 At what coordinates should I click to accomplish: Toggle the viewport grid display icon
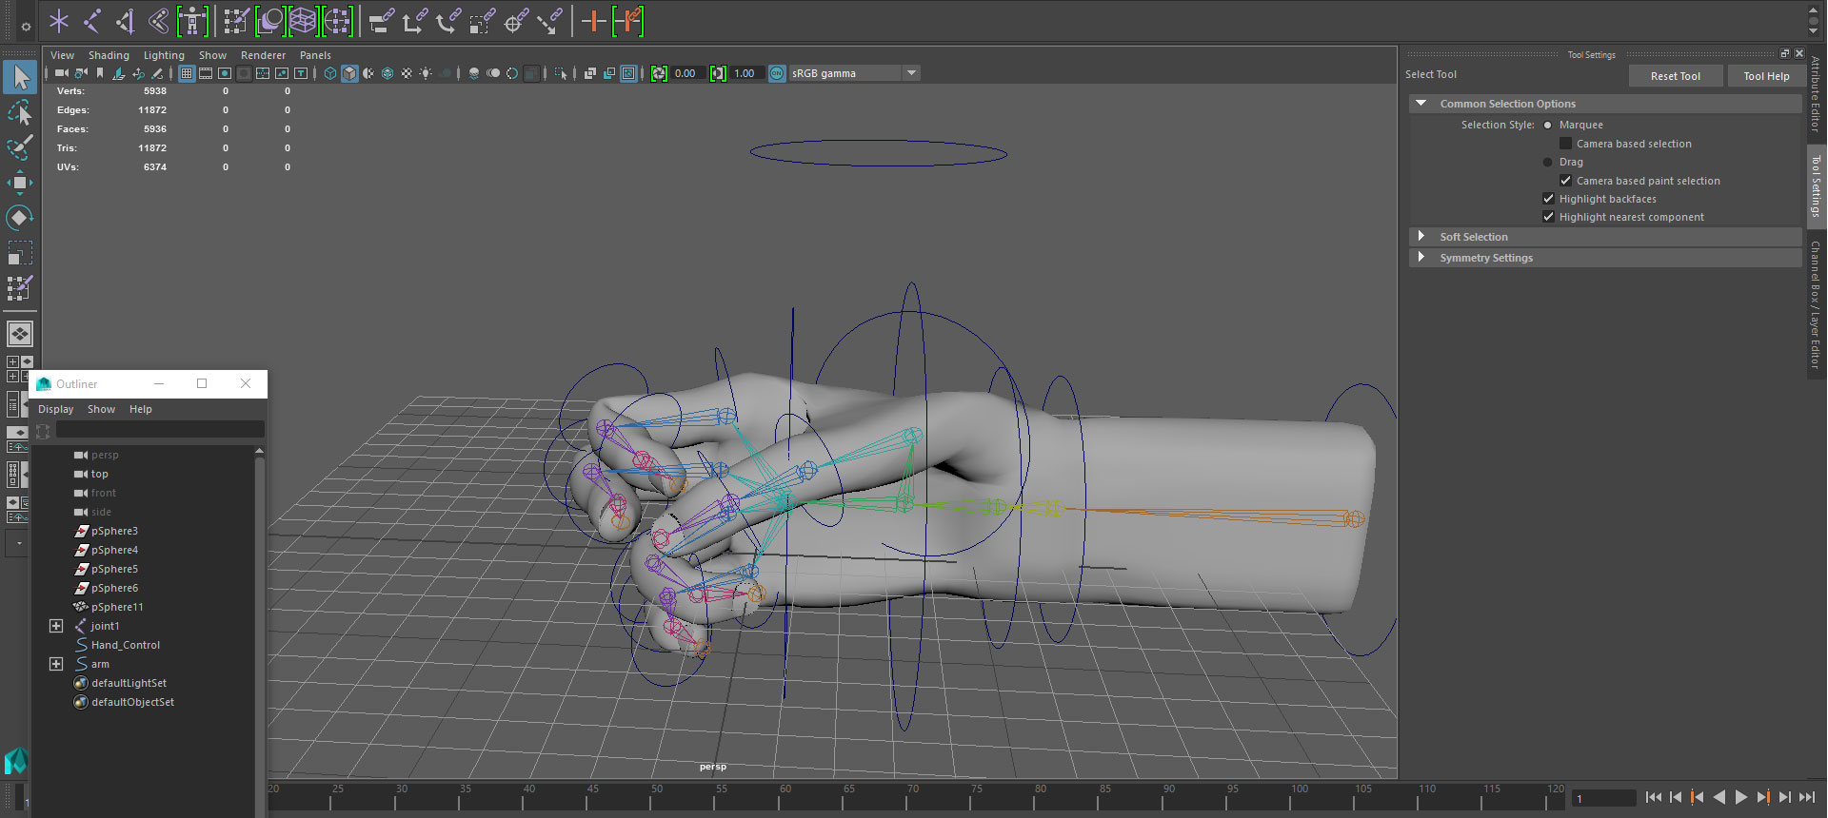click(187, 73)
